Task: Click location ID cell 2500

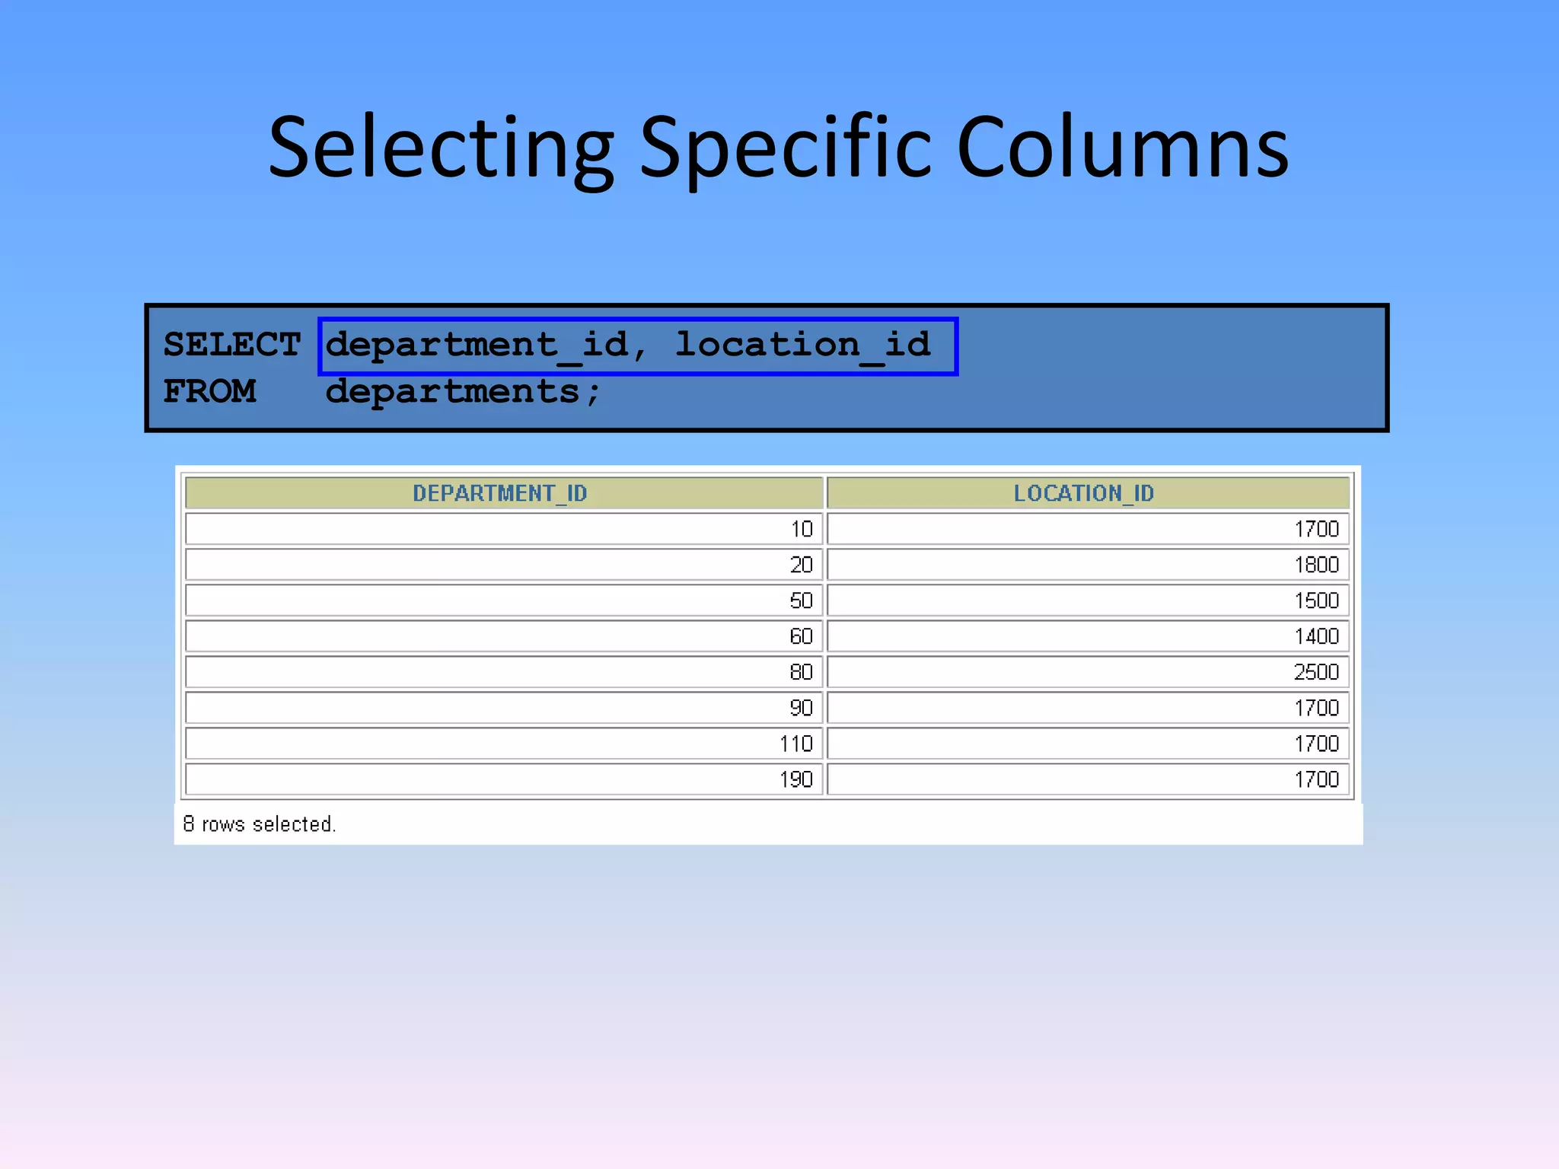Action: click(1088, 672)
